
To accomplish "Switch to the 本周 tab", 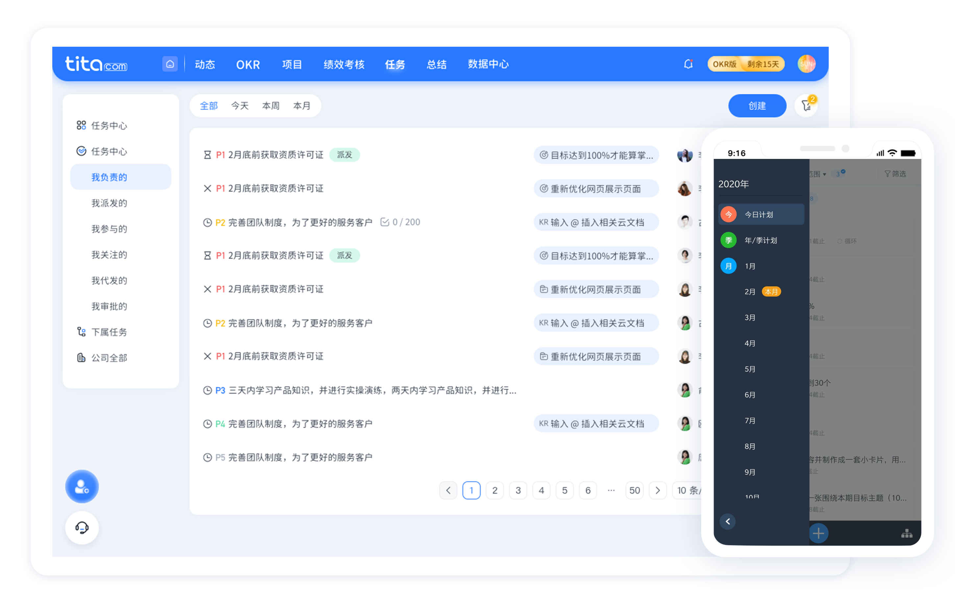I will (271, 106).
